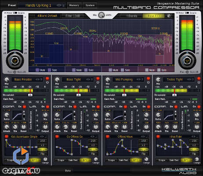Click the Threshold slider handle in Treble Tight
Viewport: 203px width, 176px height.
174,95
